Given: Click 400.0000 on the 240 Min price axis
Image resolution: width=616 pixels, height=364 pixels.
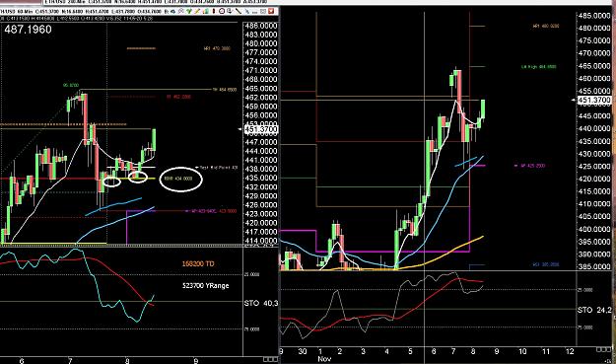Looking at the screenshot, I should click(x=594, y=229).
